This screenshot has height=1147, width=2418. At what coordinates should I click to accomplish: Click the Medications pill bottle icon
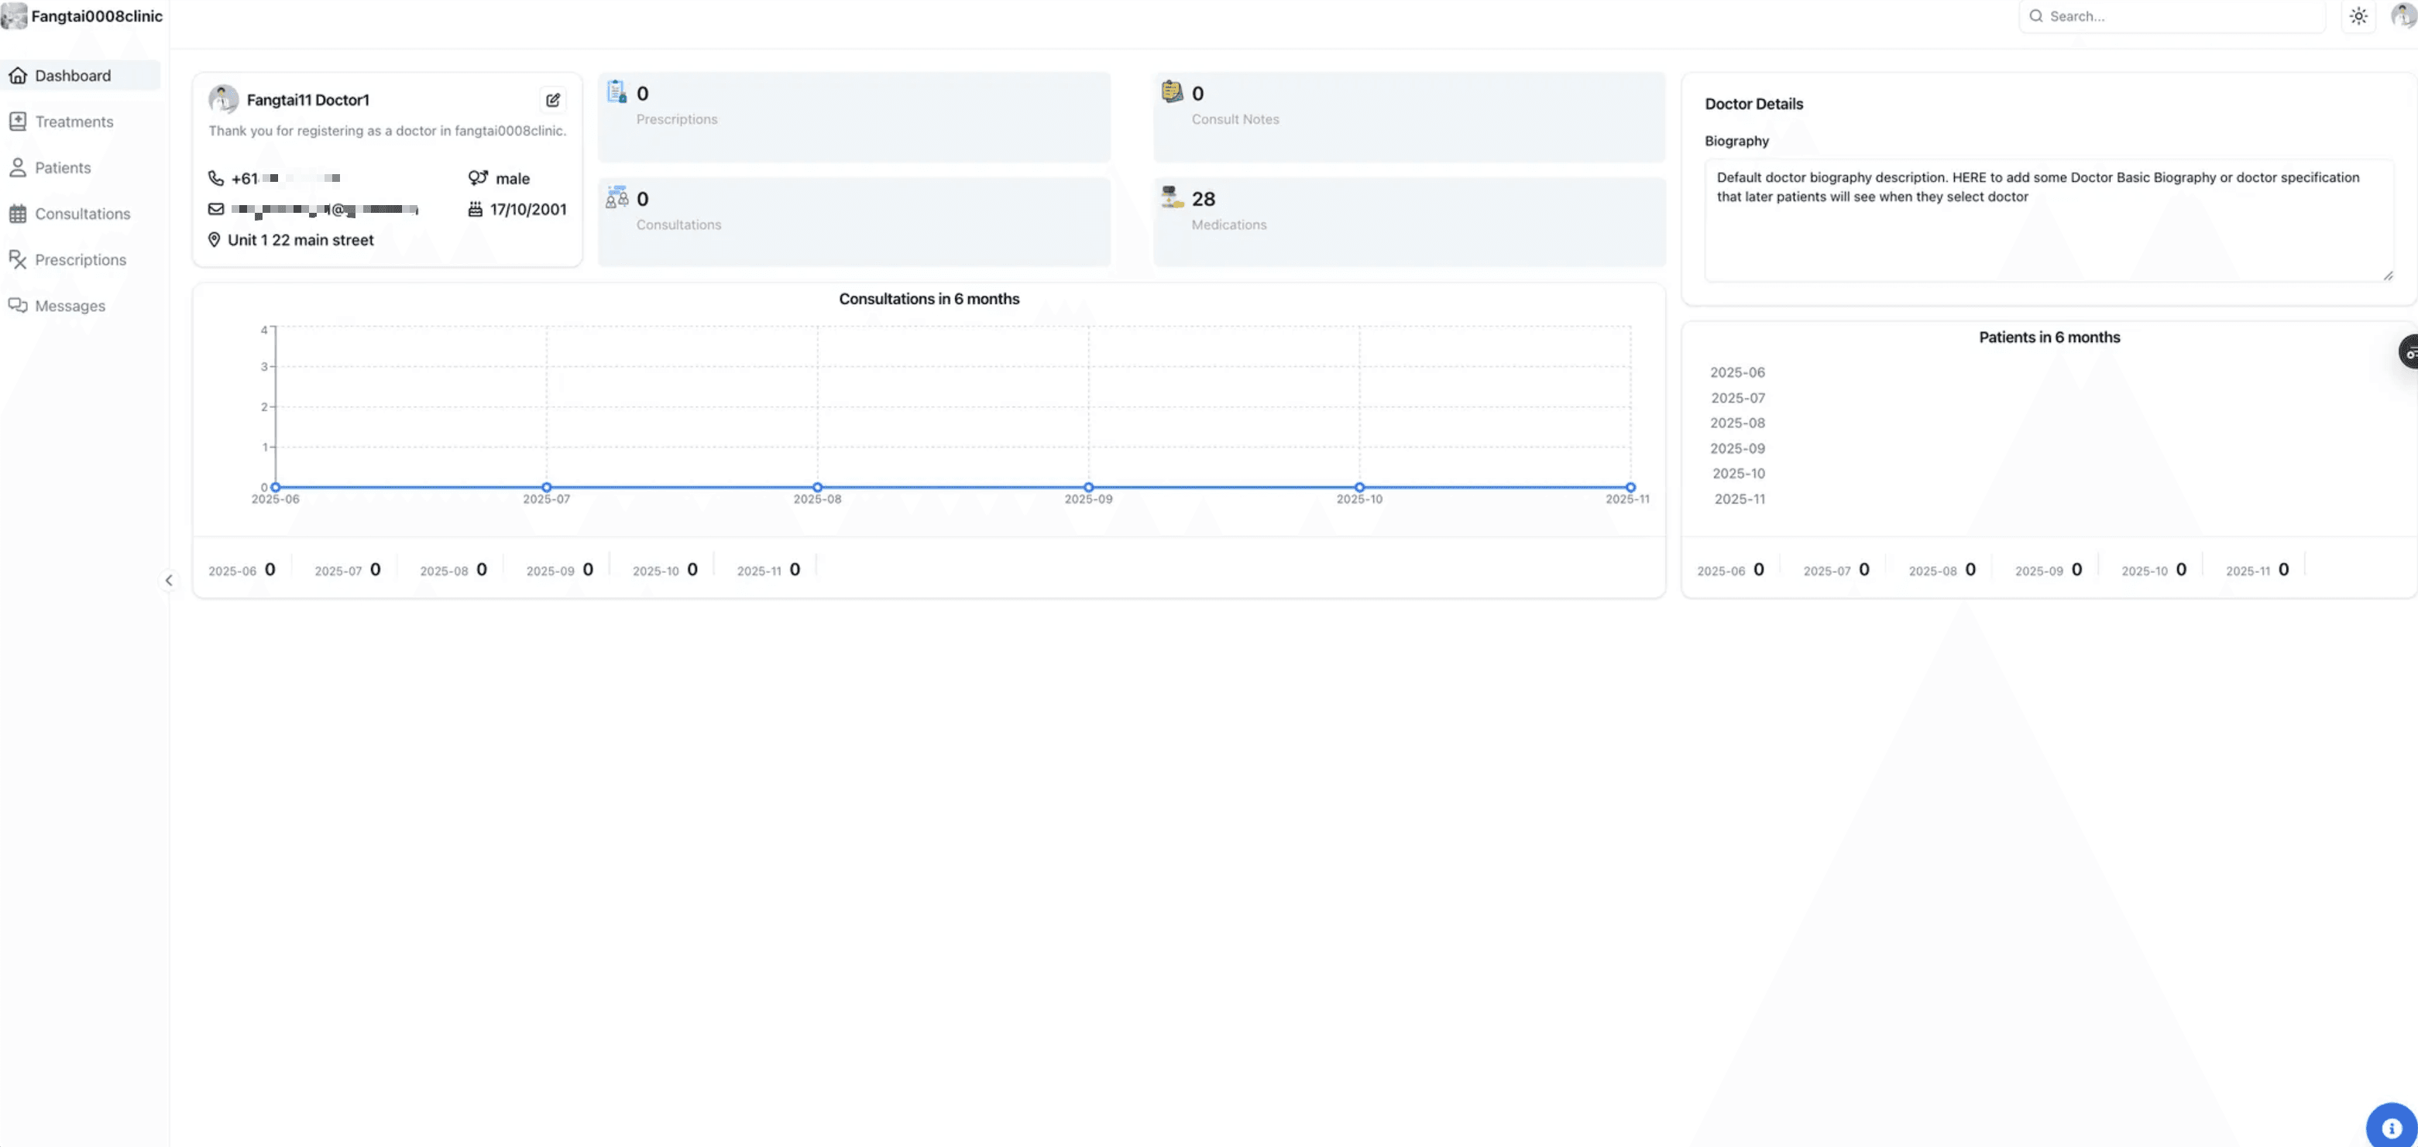click(x=1173, y=198)
